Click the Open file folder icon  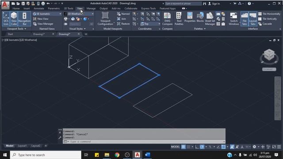[x=18, y=4]
